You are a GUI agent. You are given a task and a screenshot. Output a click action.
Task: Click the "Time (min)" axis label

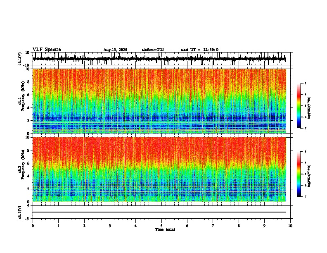tap(165, 229)
